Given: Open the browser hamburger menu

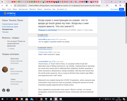Looking at the screenshot, I should (x=112, y=2).
